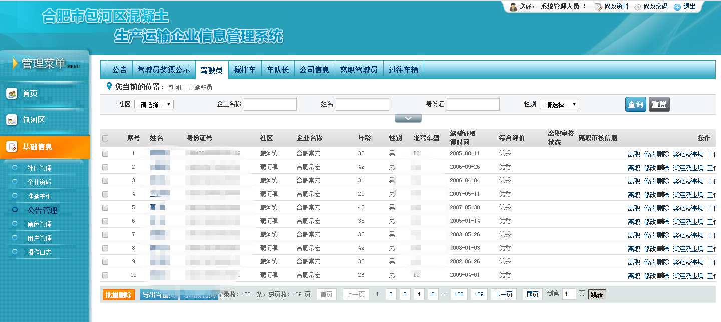Switch to the 公告 tab
The height and width of the screenshot is (322, 721).
point(119,70)
